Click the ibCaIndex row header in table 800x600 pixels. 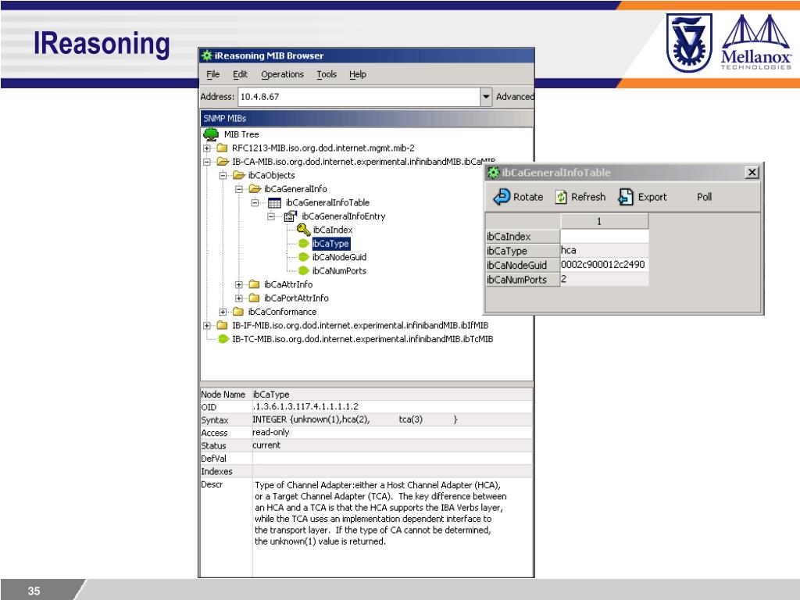523,236
